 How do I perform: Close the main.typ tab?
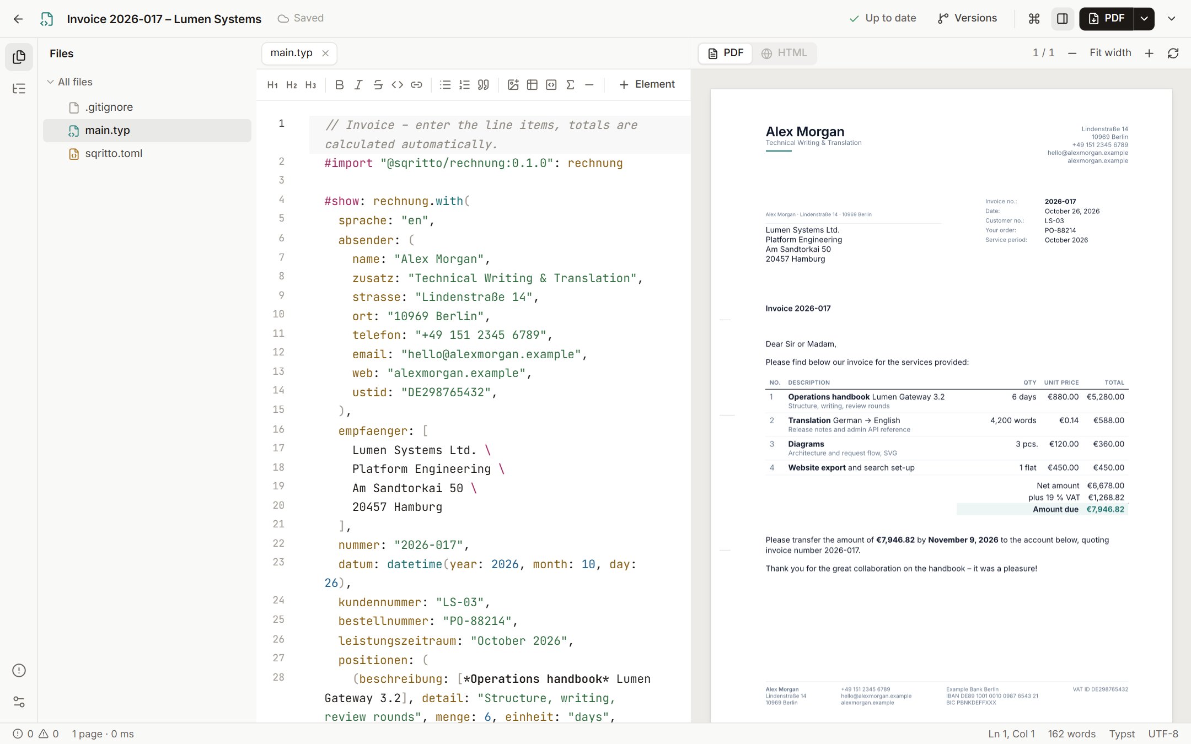(325, 53)
